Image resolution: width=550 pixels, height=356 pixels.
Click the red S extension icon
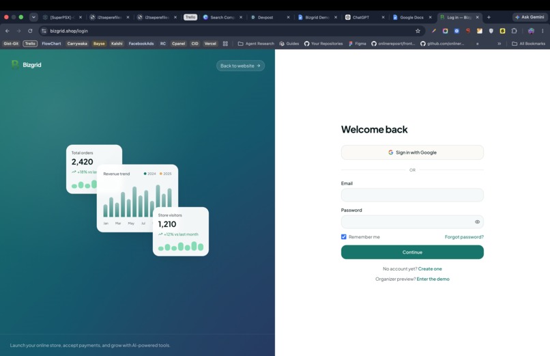coord(468,31)
